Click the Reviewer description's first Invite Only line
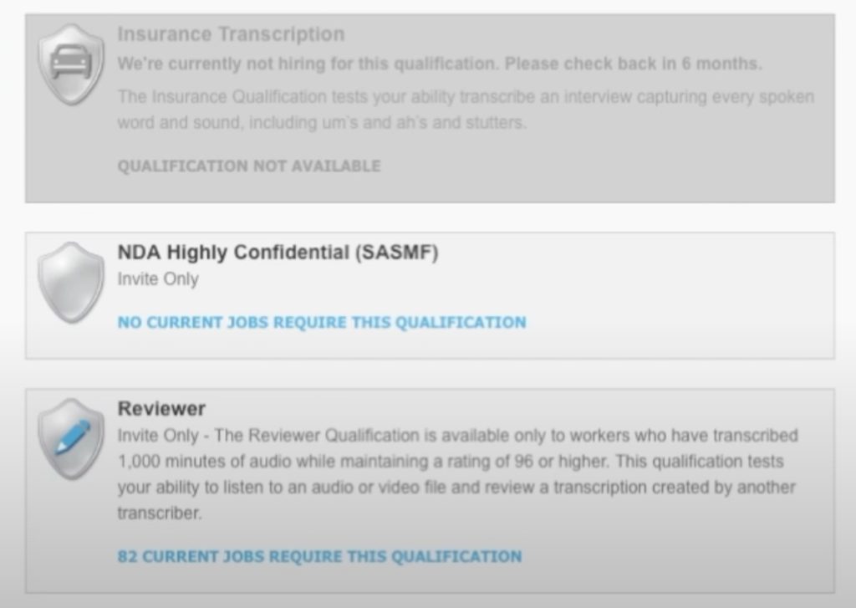This screenshot has height=608, width=856. (457, 436)
